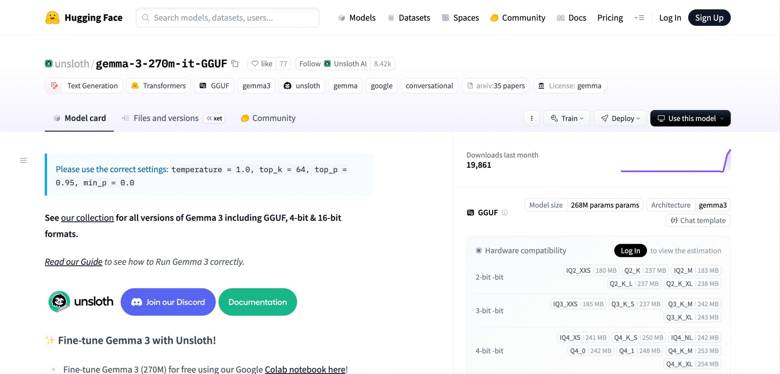Select the unsloth tag

click(302, 86)
